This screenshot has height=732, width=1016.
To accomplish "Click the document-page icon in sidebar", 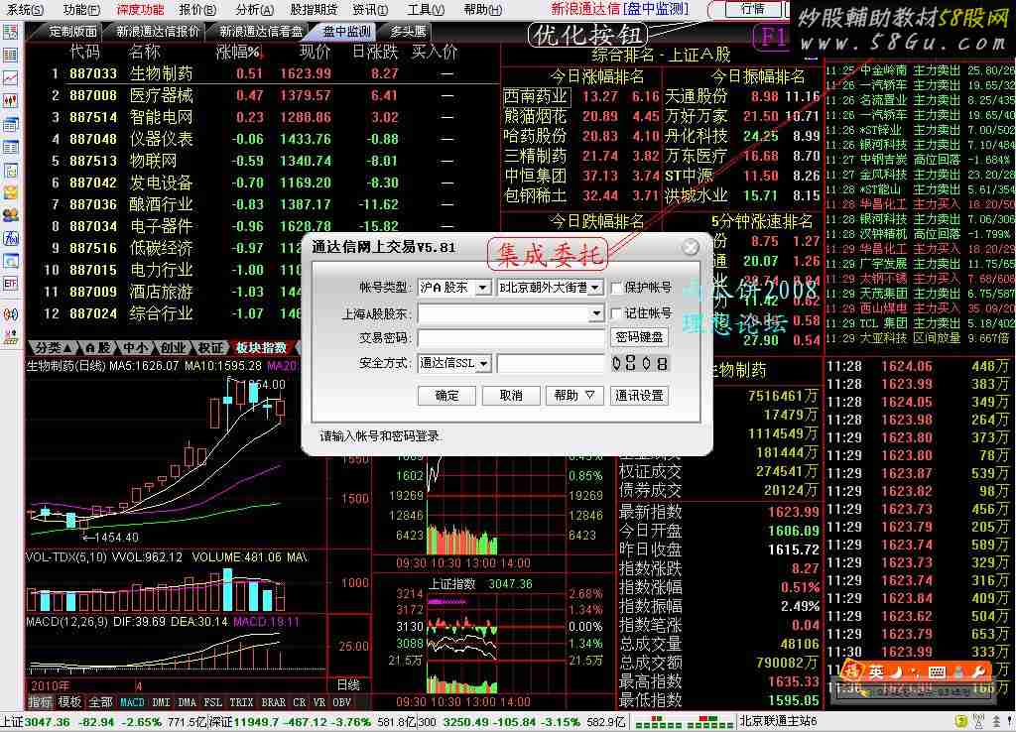I will coord(10,171).
